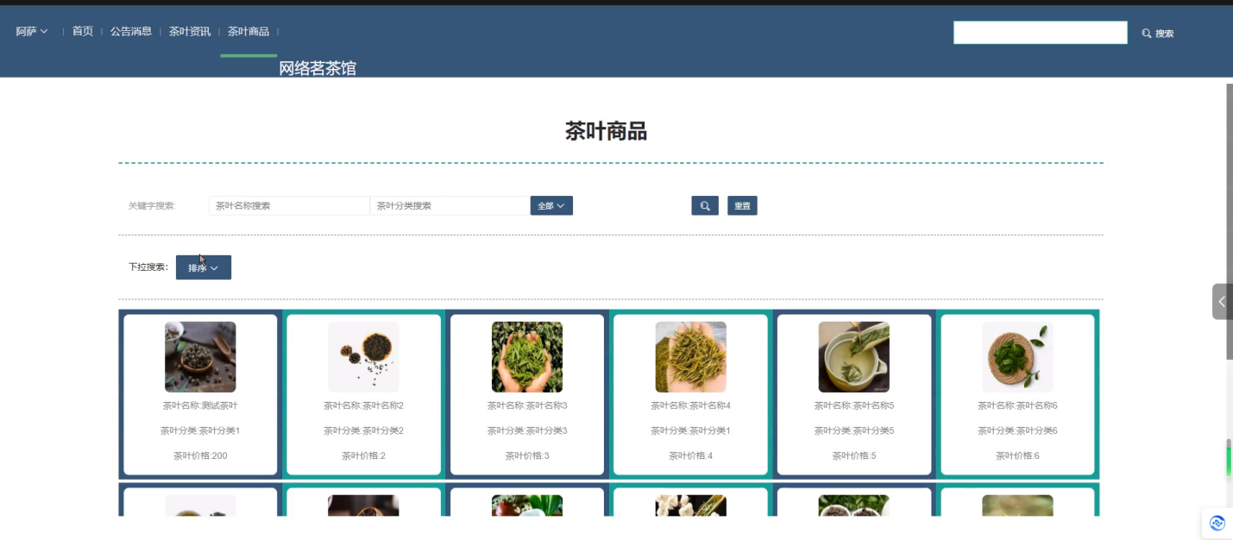This screenshot has width=1233, height=540.
Task: Open the 测试茶叶 product image
Action: [x=200, y=357]
